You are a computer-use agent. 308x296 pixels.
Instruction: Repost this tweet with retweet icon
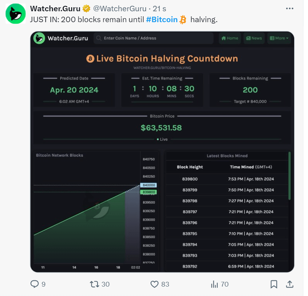[x=94, y=284]
